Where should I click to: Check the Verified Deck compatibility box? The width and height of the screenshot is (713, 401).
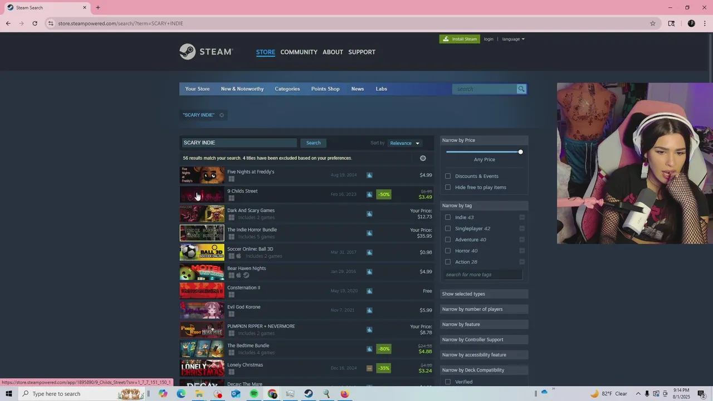pos(448,382)
